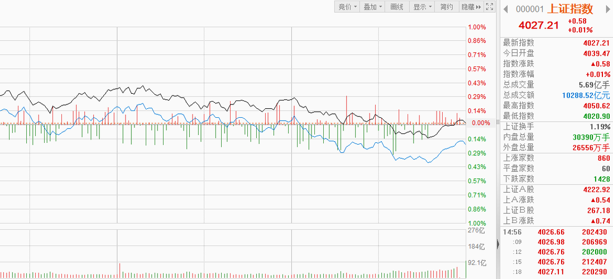Click the 指数涨跌 value 0.58

point(601,64)
